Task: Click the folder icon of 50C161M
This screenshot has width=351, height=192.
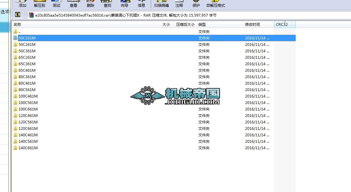Action: pos(15,38)
